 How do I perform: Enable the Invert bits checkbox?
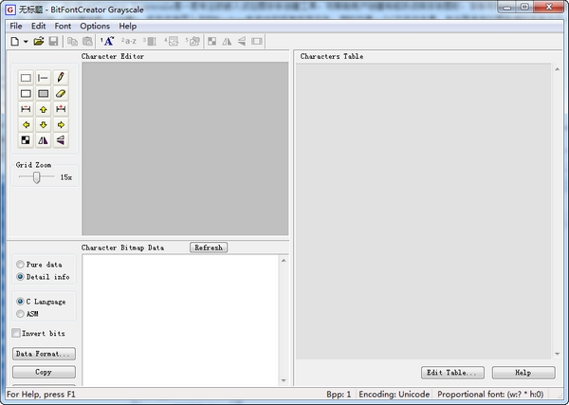click(x=16, y=333)
